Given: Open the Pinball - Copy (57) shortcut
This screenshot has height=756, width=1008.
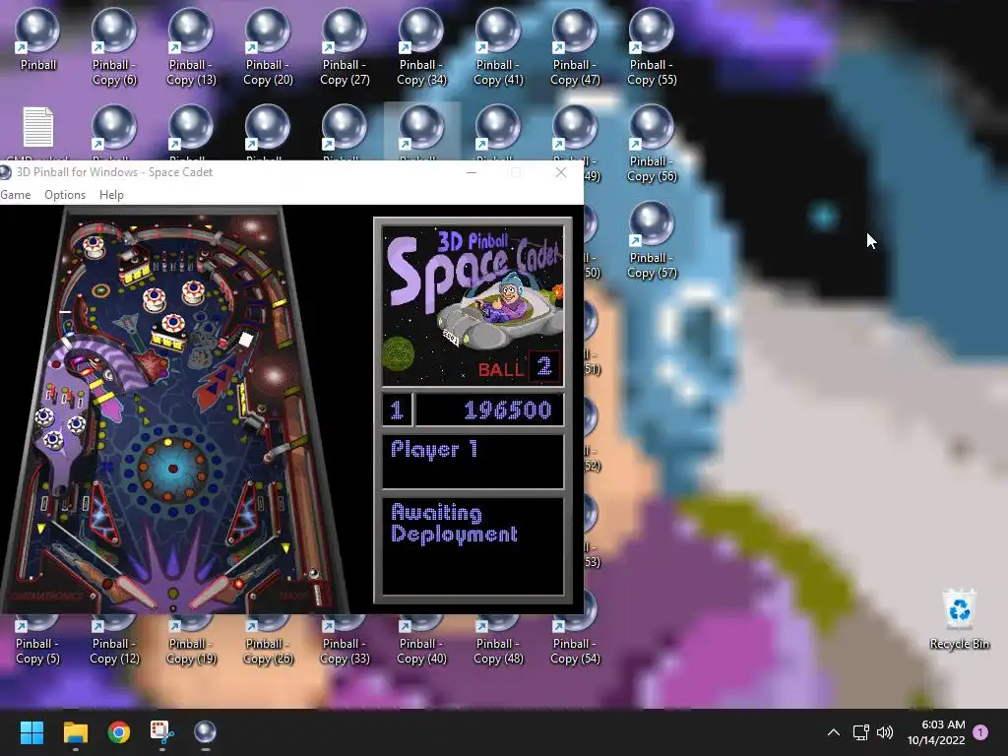Looking at the screenshot, I should coord(652,240).
